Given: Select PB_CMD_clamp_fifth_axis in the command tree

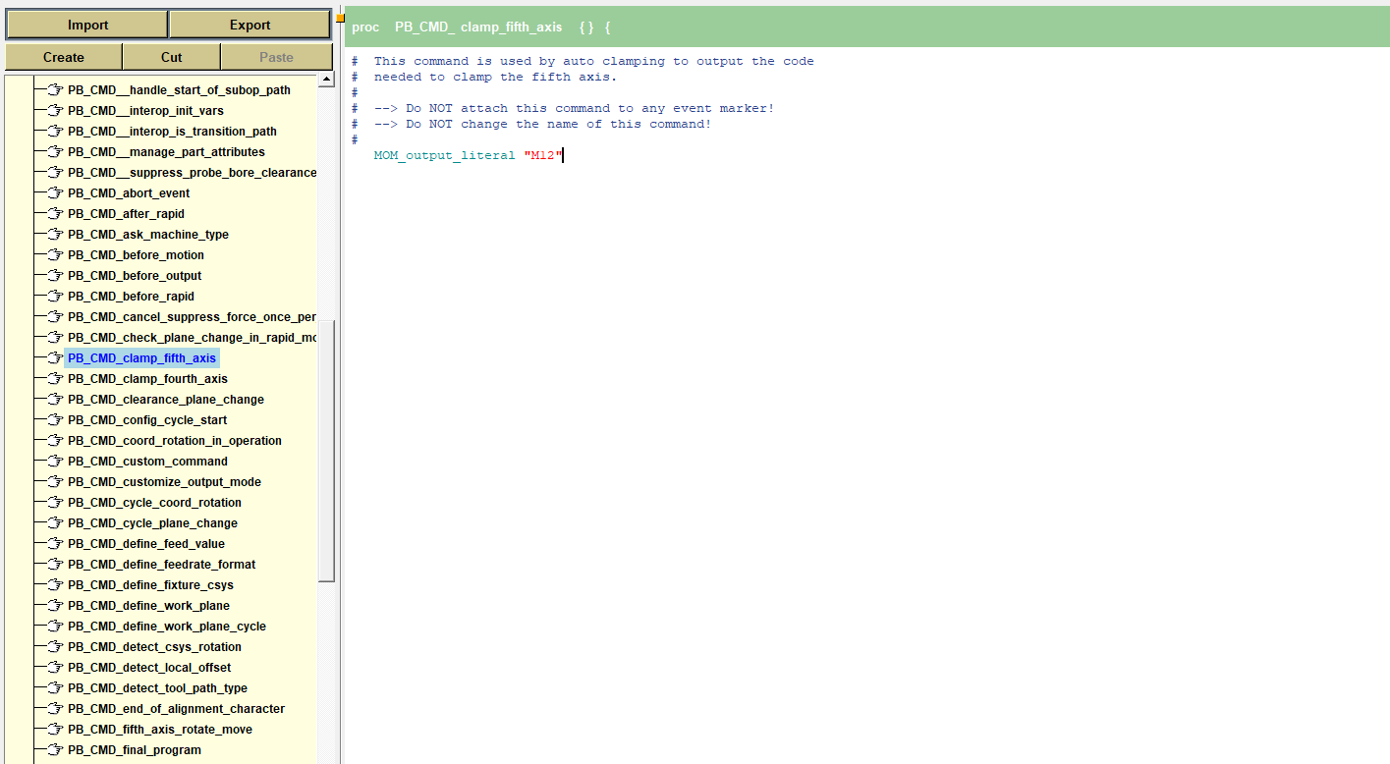Looking at the screenshot, I should click(x=141, y=358).
